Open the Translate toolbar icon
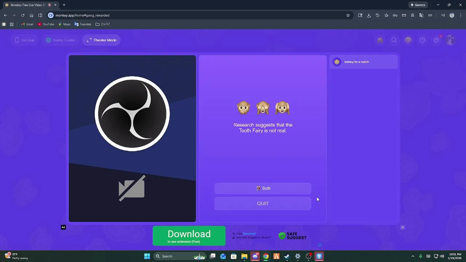The width and height of the screenshot is (466, 262). click(x=421, y=15)
